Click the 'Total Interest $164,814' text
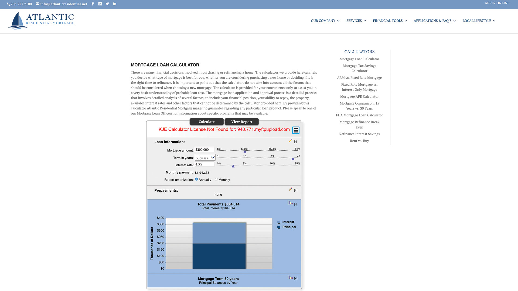The height and width of the screenshot is (291, 518). click(x=218, y=208)
